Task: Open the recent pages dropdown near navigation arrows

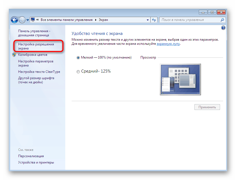Action: [x=27, y=20]
